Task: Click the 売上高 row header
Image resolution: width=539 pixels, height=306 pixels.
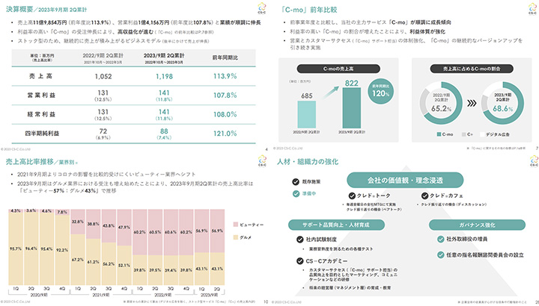Action: click(x=40, y=76)
